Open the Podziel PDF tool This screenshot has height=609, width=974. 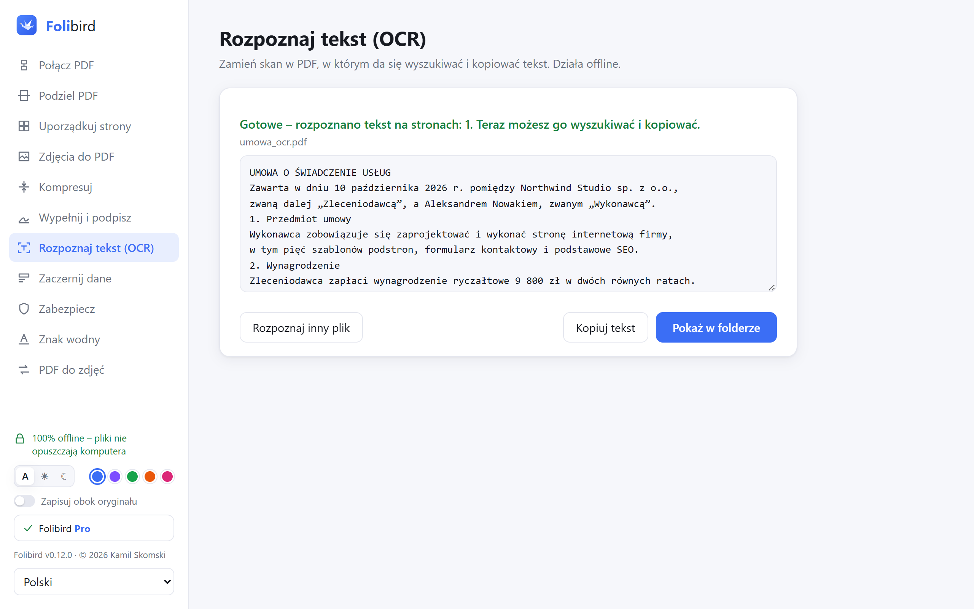point(94,96)
